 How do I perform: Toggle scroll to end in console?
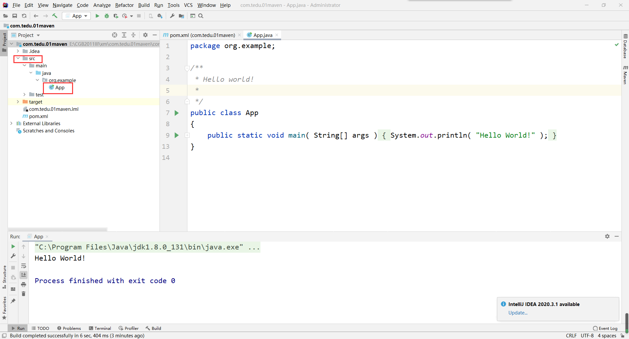pos(24,275)
